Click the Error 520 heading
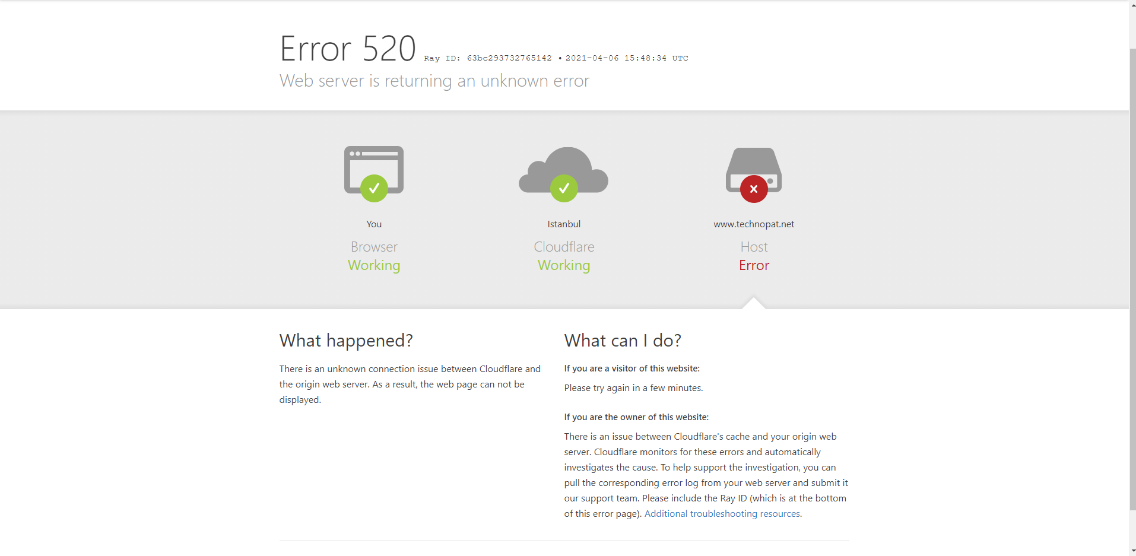This screenshot has height=556, width=1136. coord(348,49)
